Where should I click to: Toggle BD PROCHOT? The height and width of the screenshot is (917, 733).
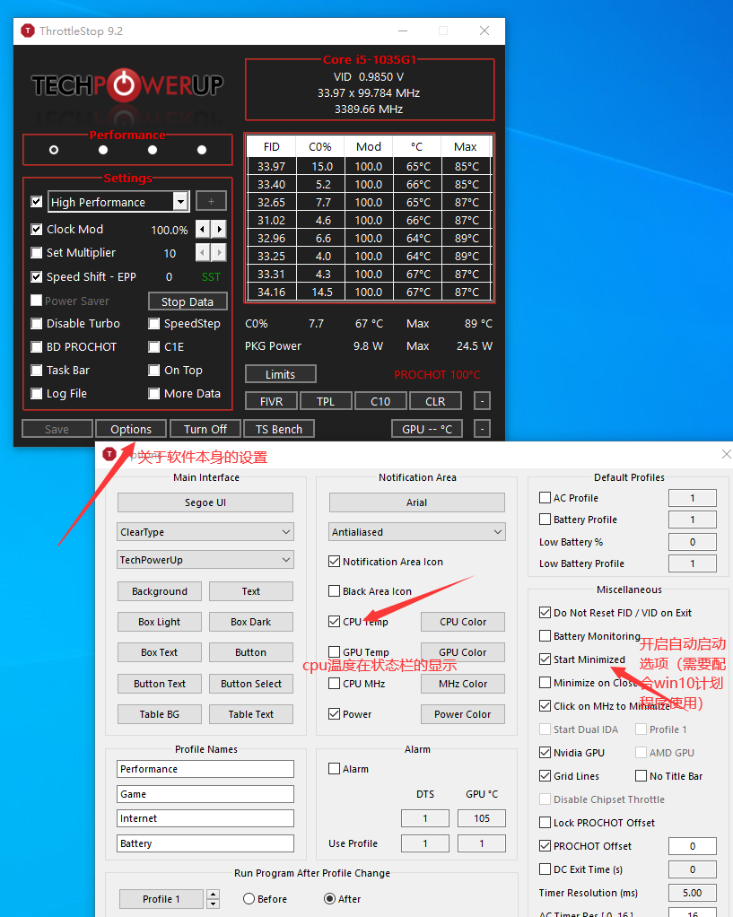coord(36,347)
